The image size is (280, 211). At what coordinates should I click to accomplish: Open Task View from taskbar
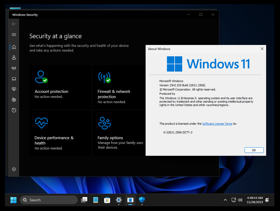tap(84, 200)
